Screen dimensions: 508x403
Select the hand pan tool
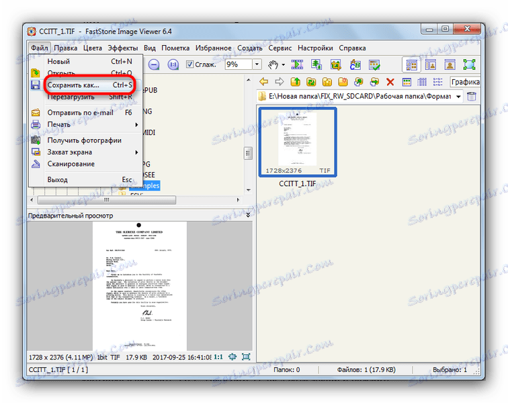click(x=273, y=64)
